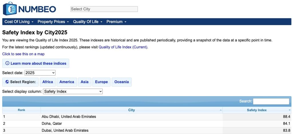Select the Asia region button
The height and width of the screenshot is (134, 293).
tap(84, 82)
